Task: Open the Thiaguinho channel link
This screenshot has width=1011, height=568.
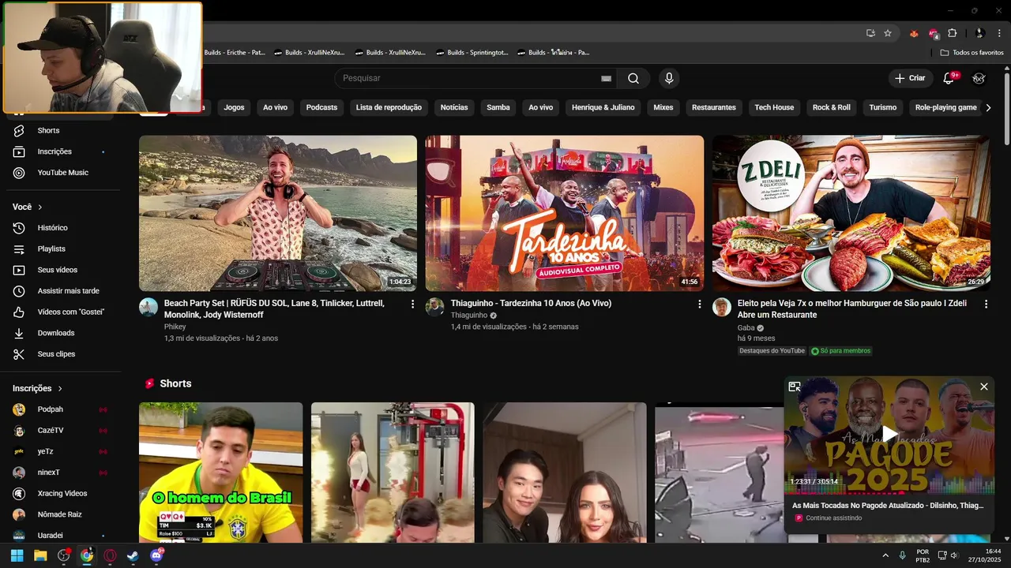Action: pos(469,316)
